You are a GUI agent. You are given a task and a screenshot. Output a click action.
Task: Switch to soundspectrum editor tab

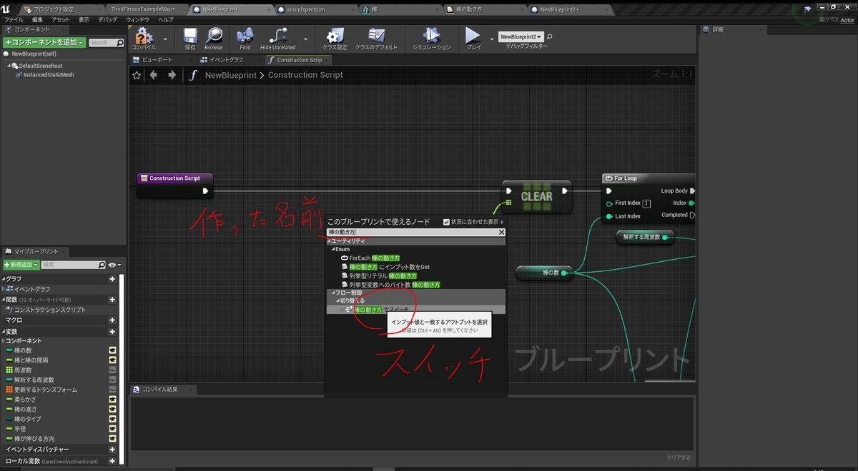point(305,9)
